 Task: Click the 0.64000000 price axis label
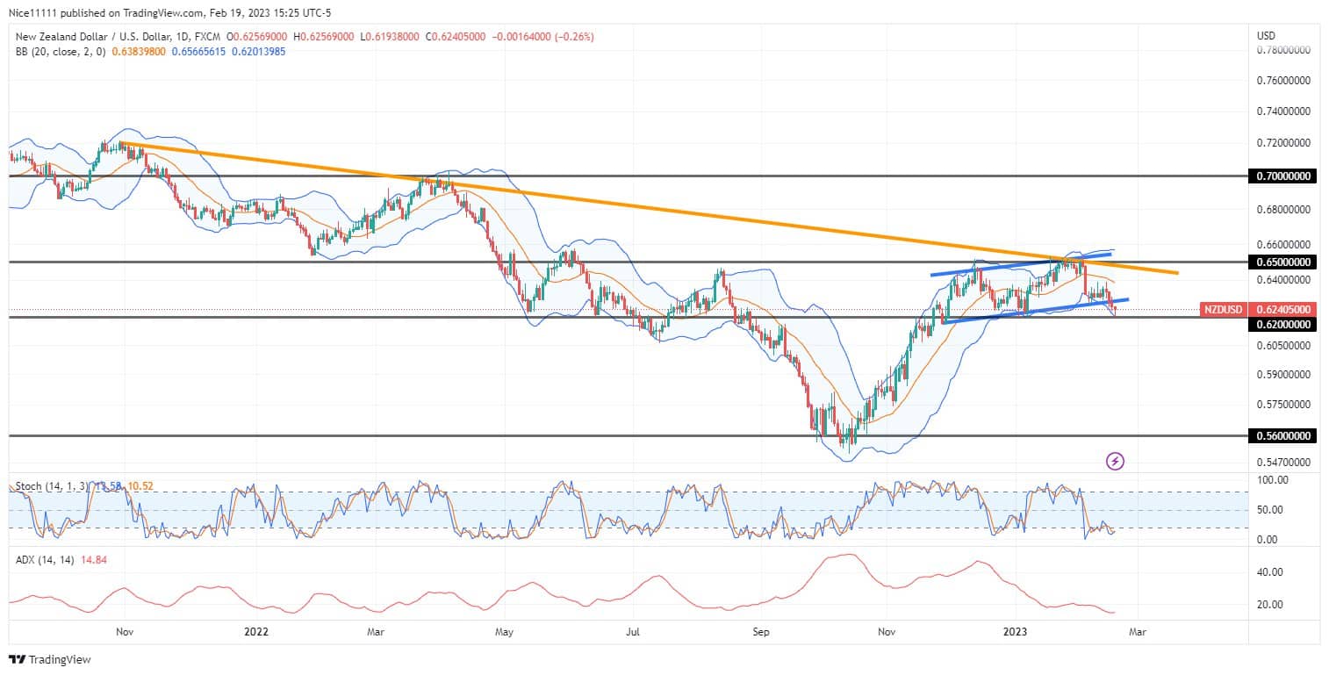(x=1283, y=281)
